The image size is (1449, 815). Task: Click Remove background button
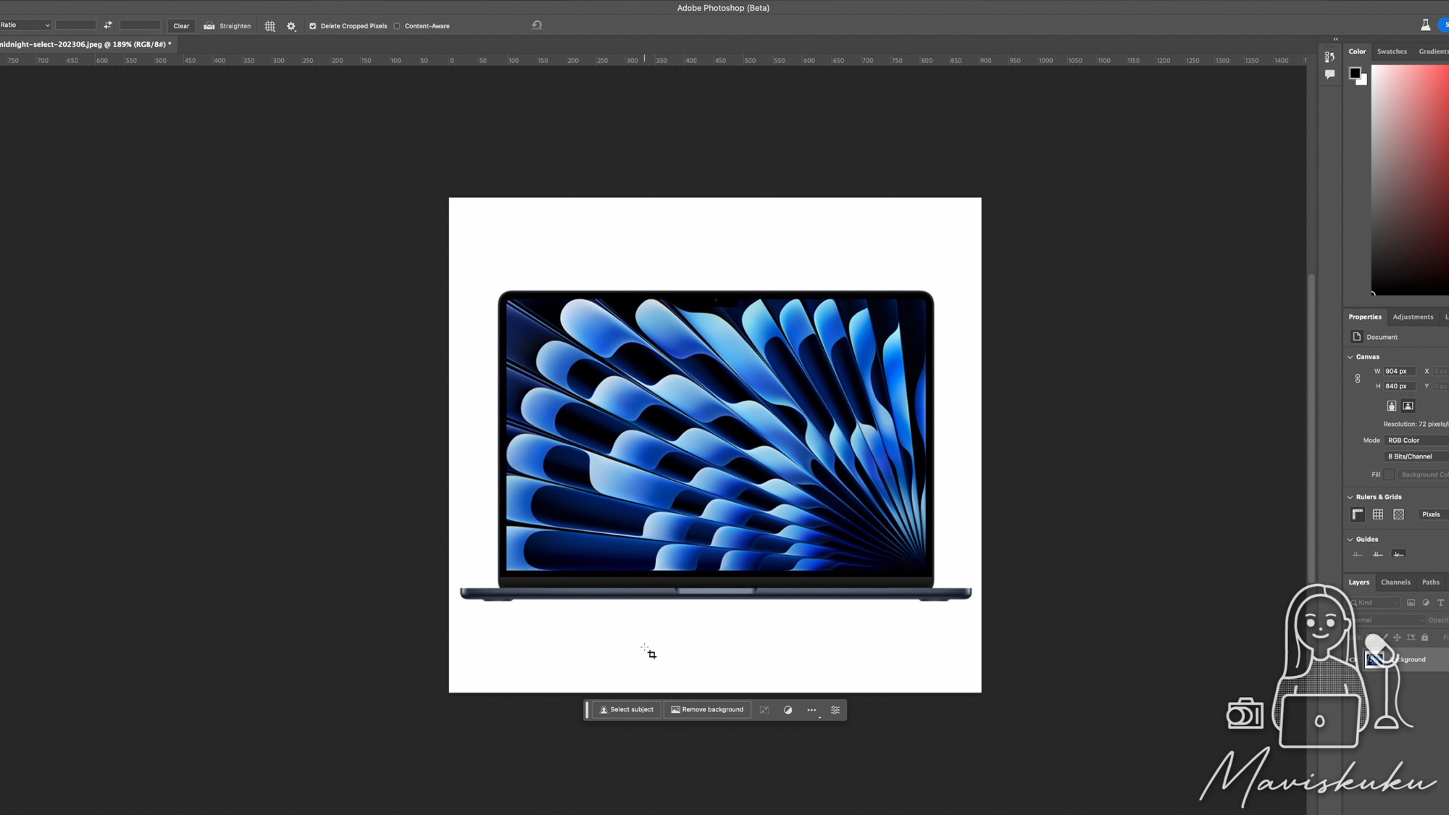[707, 710]
